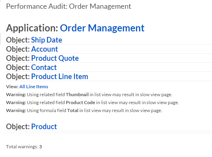Image resolution: width=212 pixels, height=157 pixels.
Task: Open the All Line Items view link
Action: pyautogui.click(x=33, y=87)
